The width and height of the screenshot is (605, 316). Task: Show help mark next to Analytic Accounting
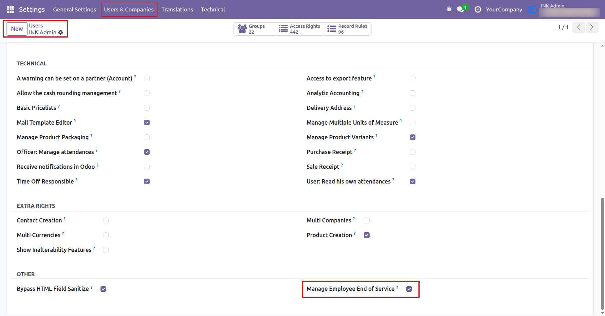click(362, 91)
